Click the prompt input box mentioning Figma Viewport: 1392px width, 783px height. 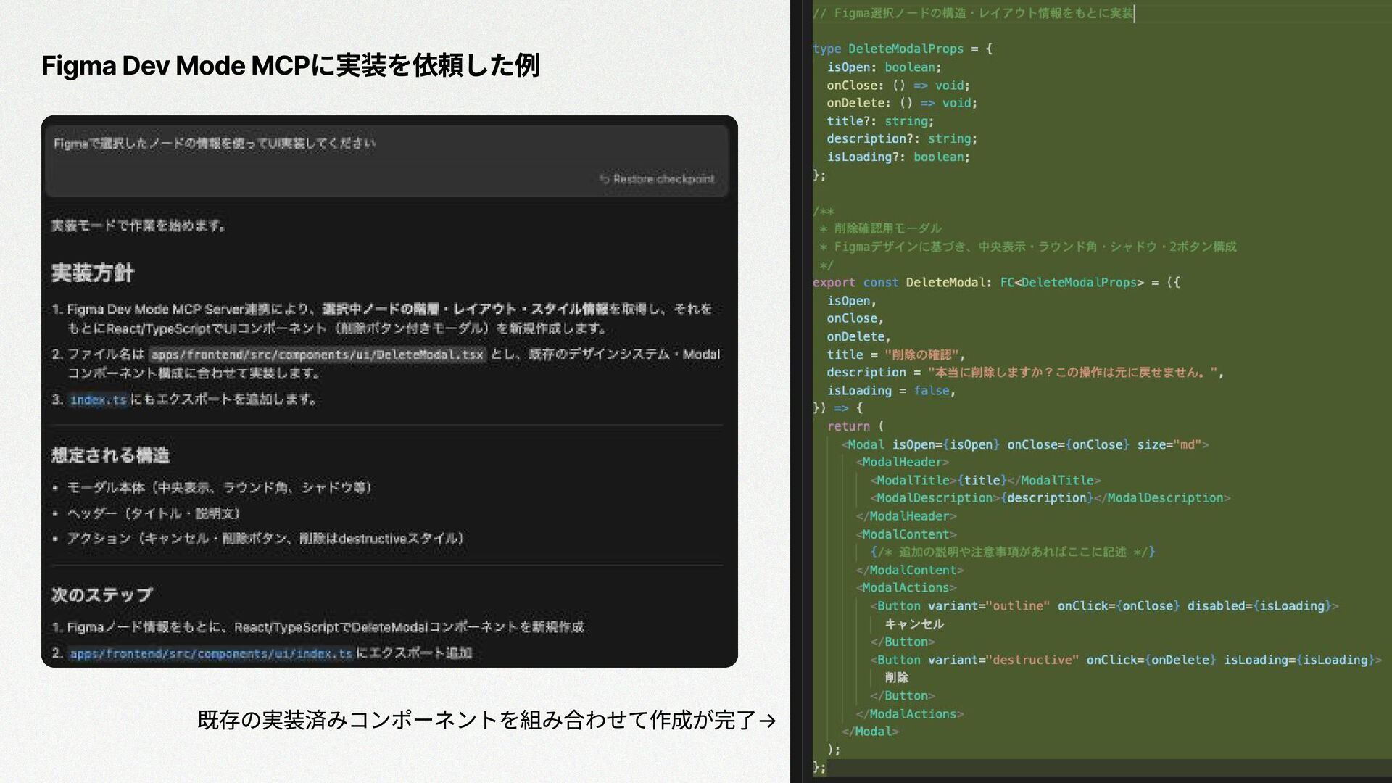tap(387, 161)
